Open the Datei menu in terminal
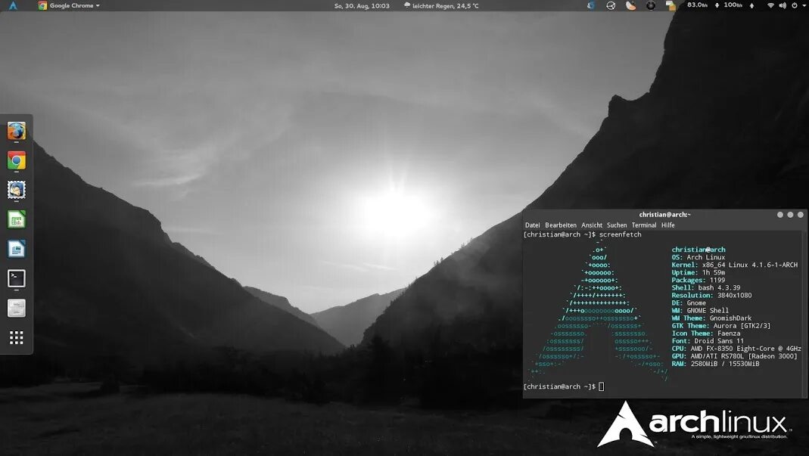809x456 pixels. click(533, 225)
